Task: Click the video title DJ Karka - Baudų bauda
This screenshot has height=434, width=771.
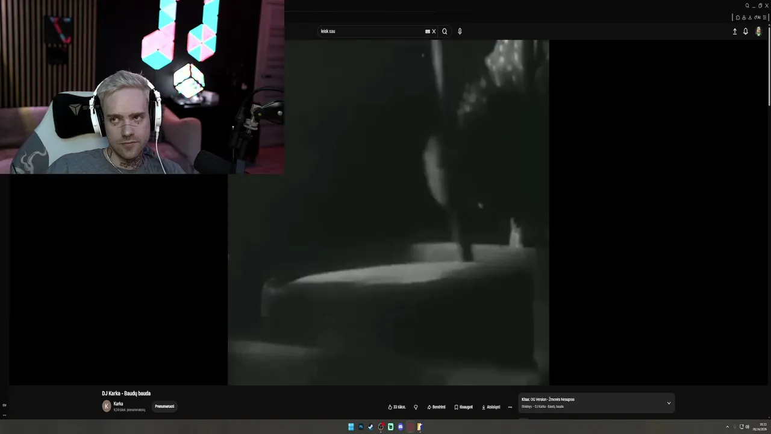Action: point(126,394)
